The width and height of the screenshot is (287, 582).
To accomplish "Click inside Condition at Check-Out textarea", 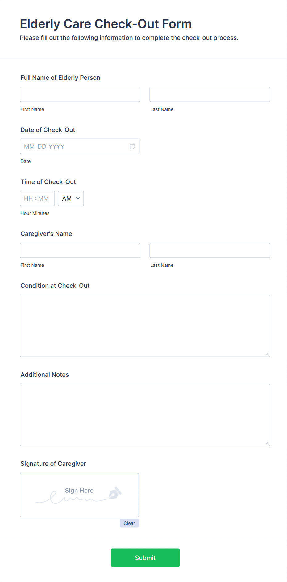I will pyautogui.click(x=145, y=326).
